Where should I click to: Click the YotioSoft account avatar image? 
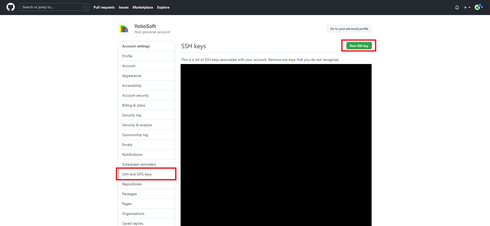click(x=124, y=29)
